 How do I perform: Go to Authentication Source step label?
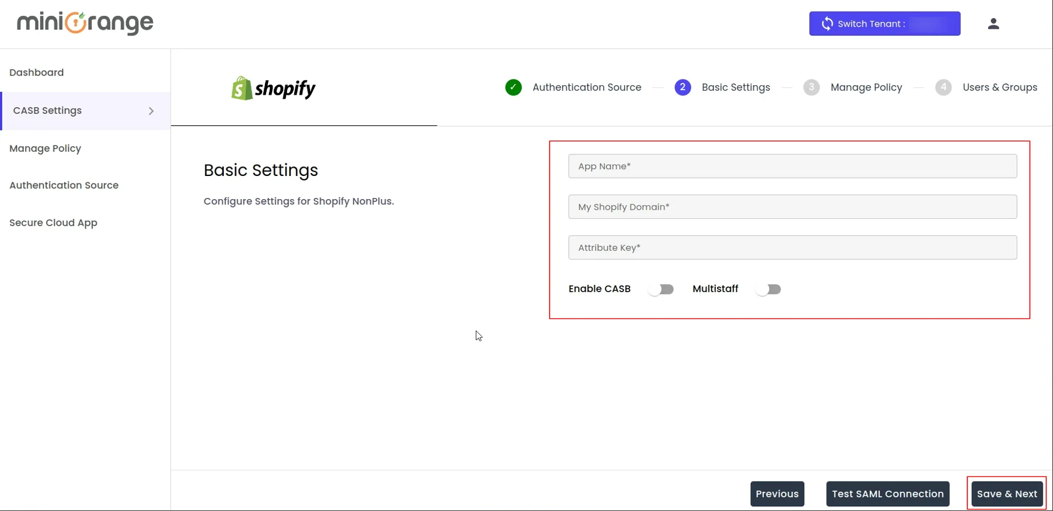coord(587,87)
